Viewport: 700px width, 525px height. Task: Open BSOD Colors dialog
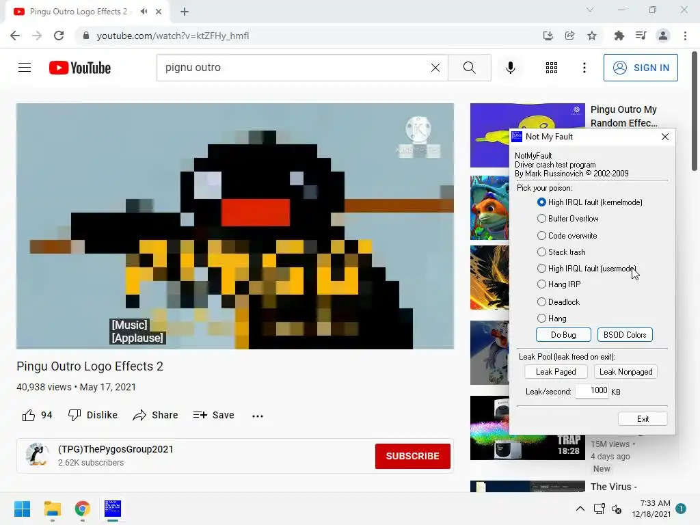[625, 335]
